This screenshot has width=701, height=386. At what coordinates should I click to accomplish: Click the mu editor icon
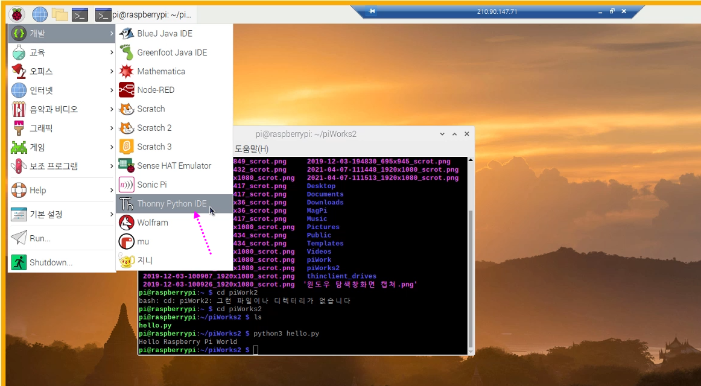click(x=127, y=242)
